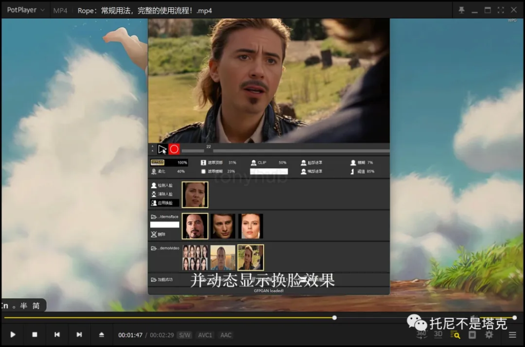Select the goatee man source face

(195, 226)
